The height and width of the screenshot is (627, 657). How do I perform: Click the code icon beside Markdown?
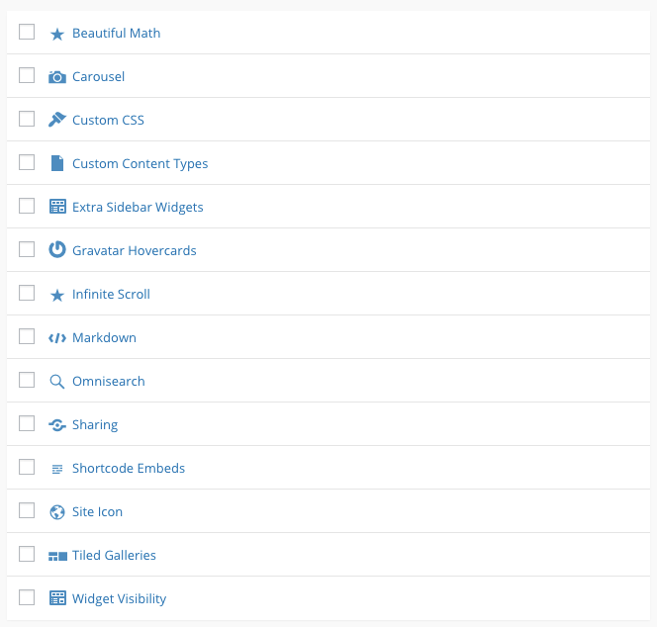point(57,338)
